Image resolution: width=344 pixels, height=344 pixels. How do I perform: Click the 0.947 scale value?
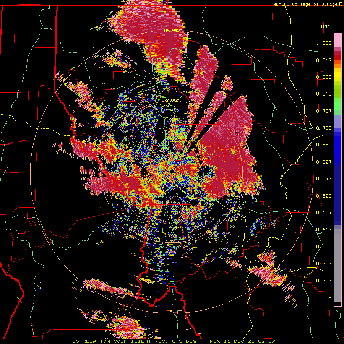click(x=324, y=60)
